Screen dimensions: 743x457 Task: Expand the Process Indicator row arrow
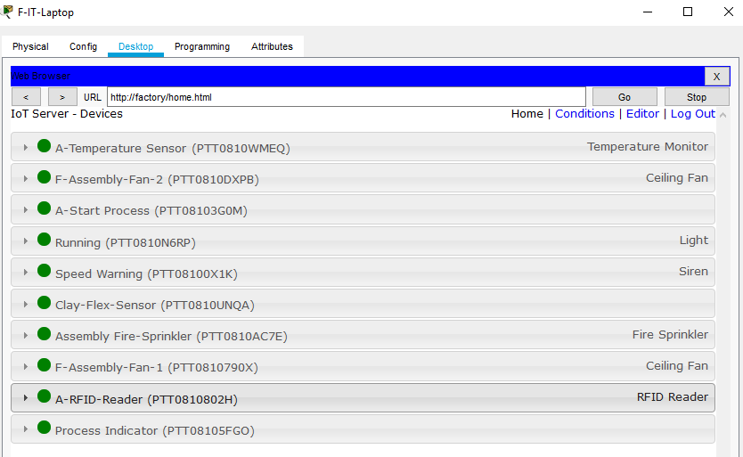coord(26,429)
